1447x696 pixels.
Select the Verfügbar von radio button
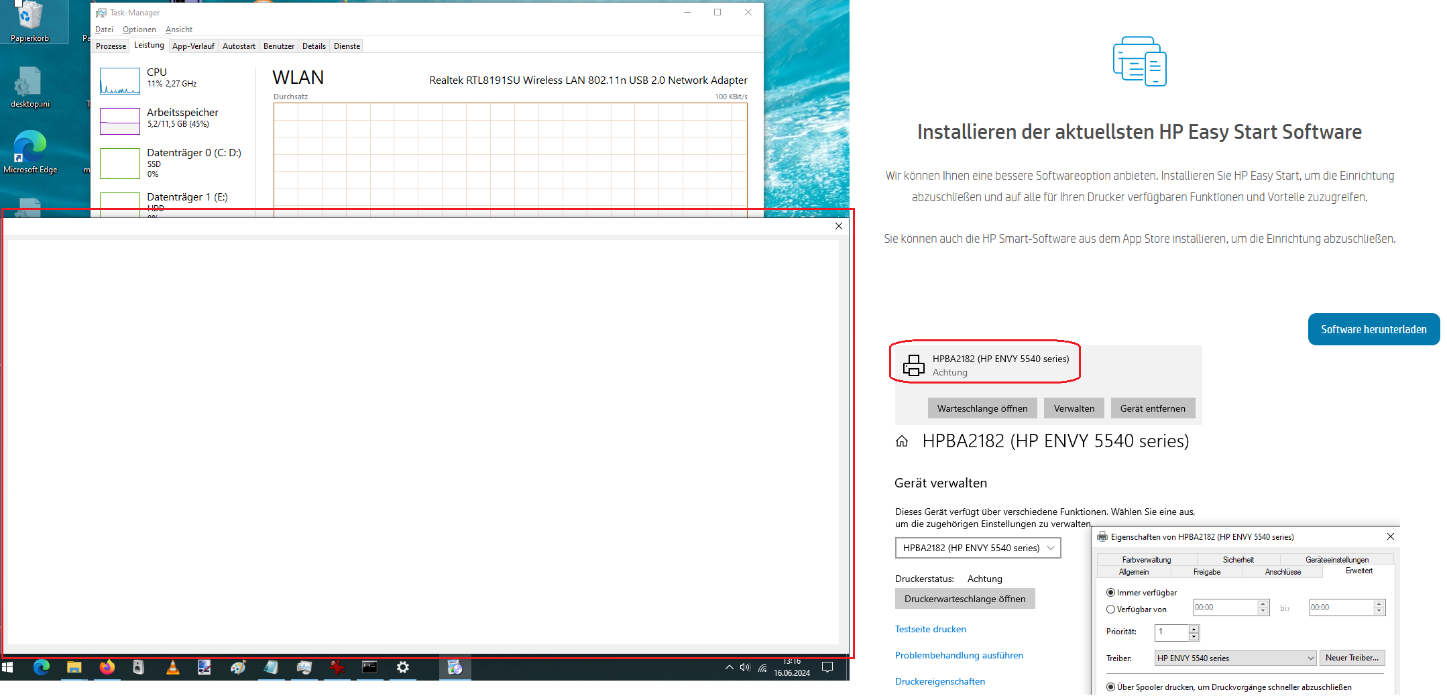(x=1110, y=610)
